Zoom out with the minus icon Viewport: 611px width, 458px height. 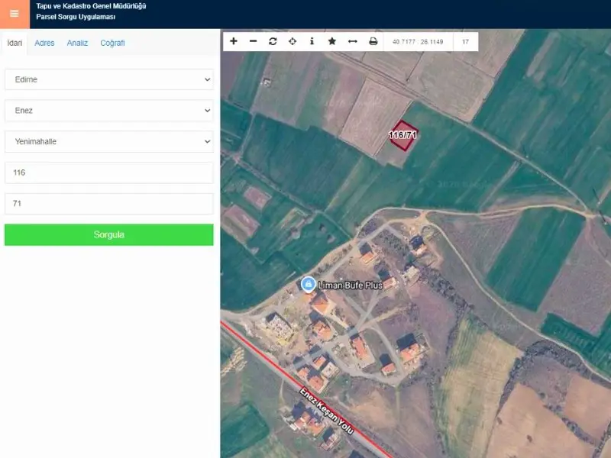pos(253,41)
